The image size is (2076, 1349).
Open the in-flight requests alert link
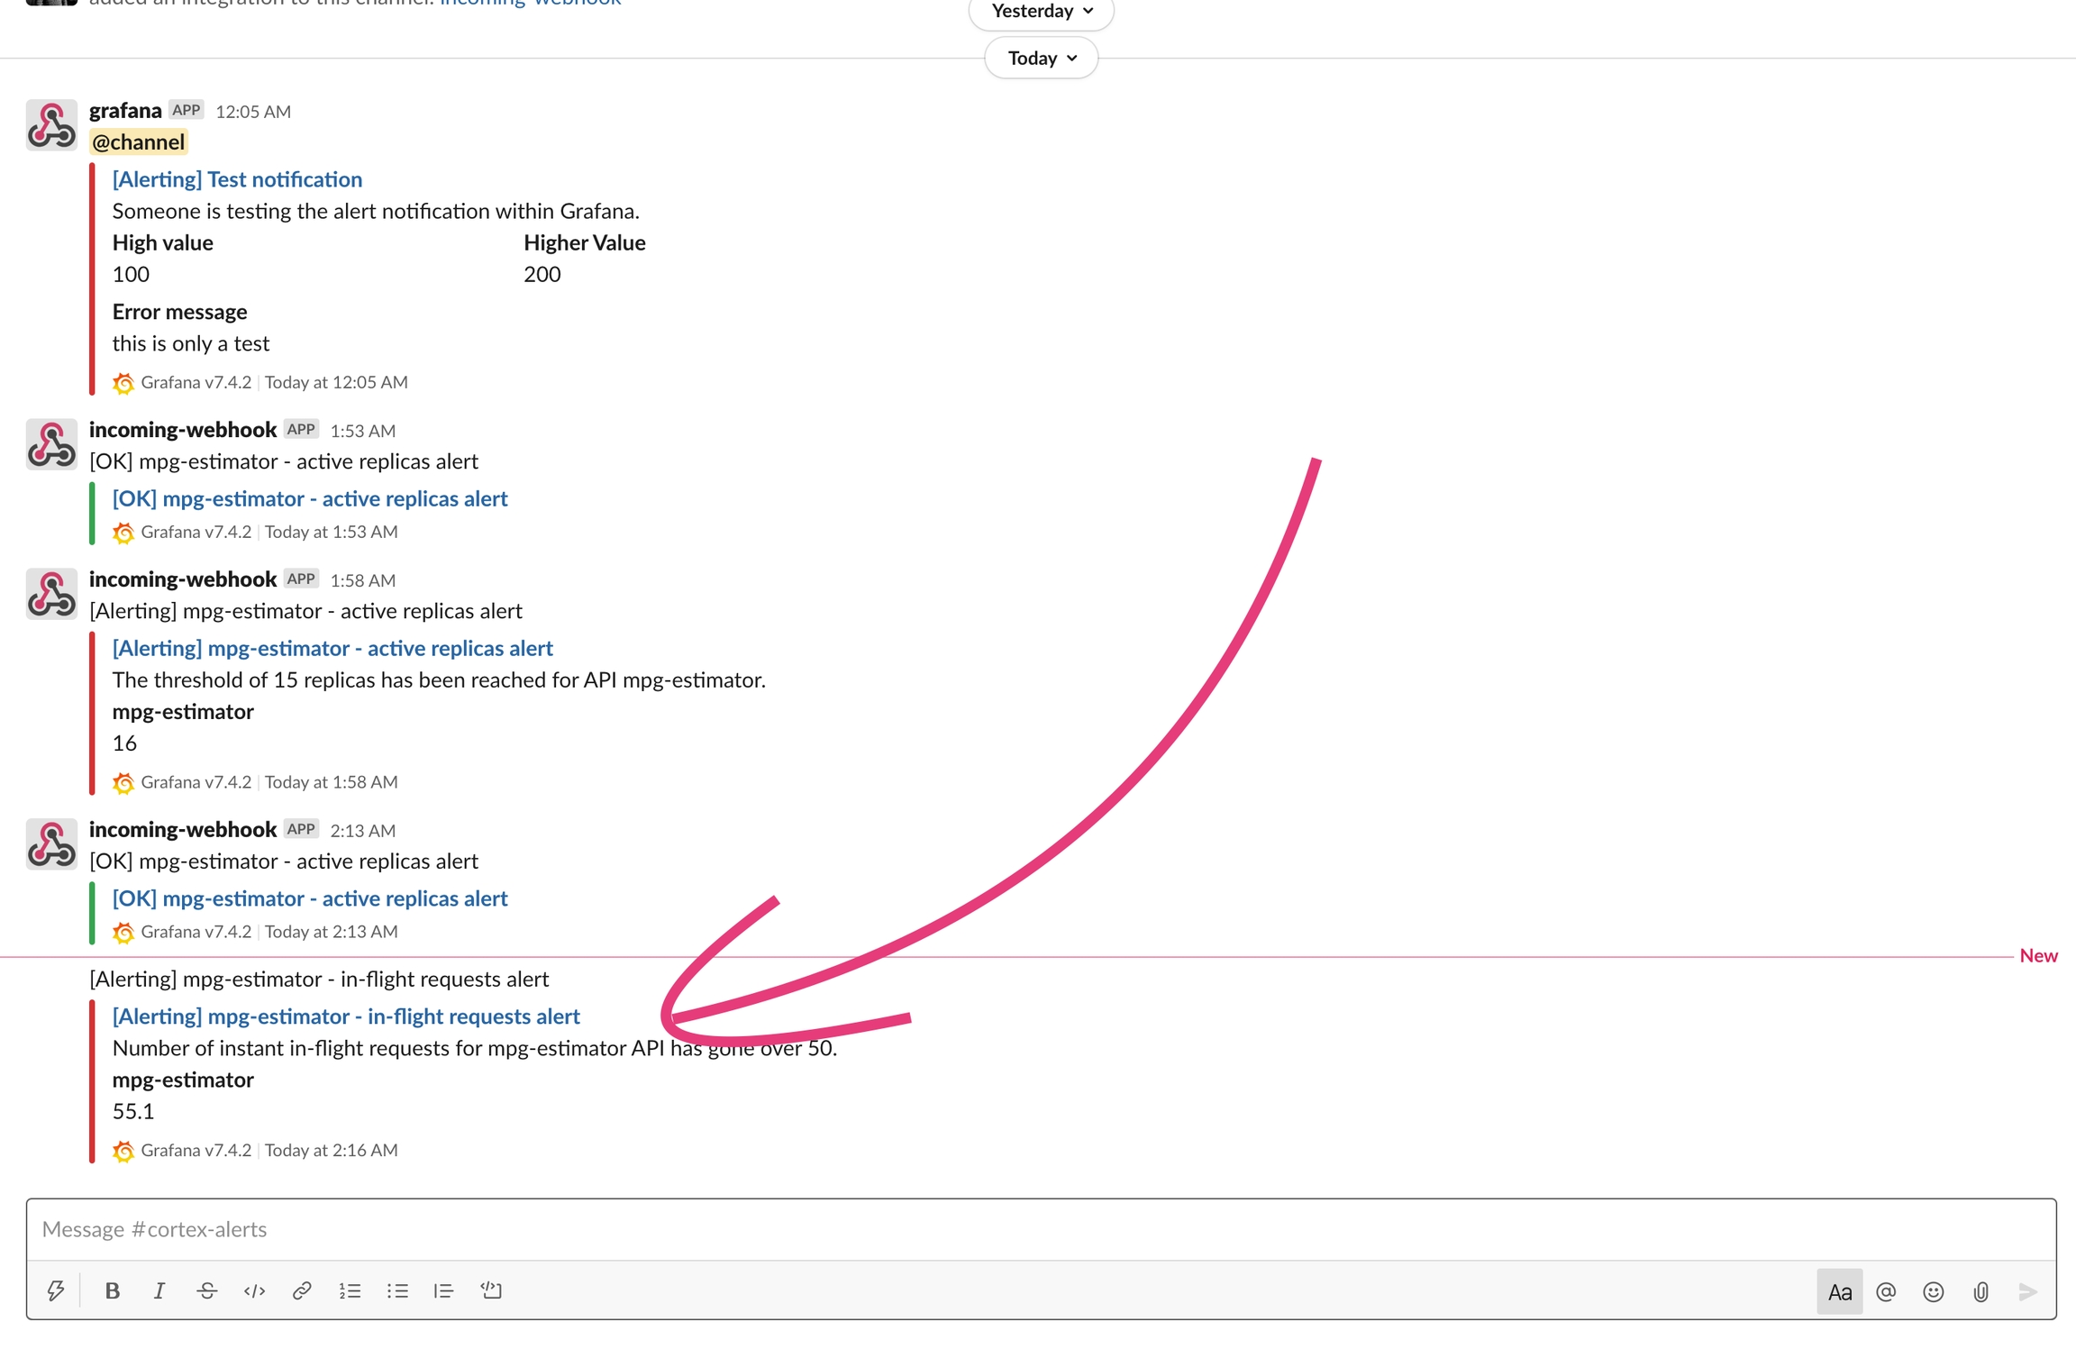point(346,1016)
